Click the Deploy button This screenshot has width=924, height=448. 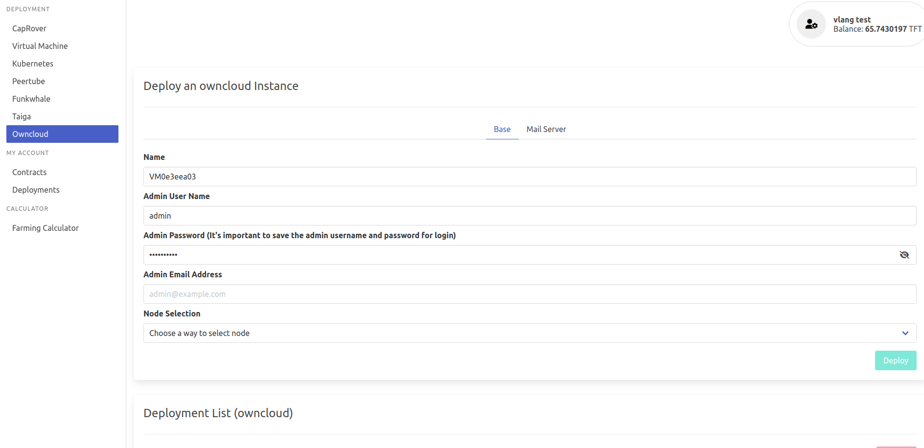(895, 360)
